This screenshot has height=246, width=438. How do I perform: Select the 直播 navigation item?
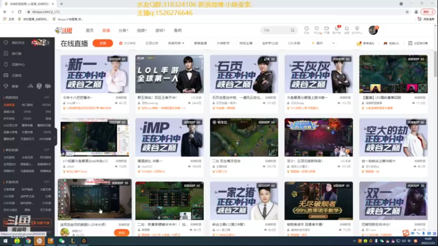[x=106, y=31]
